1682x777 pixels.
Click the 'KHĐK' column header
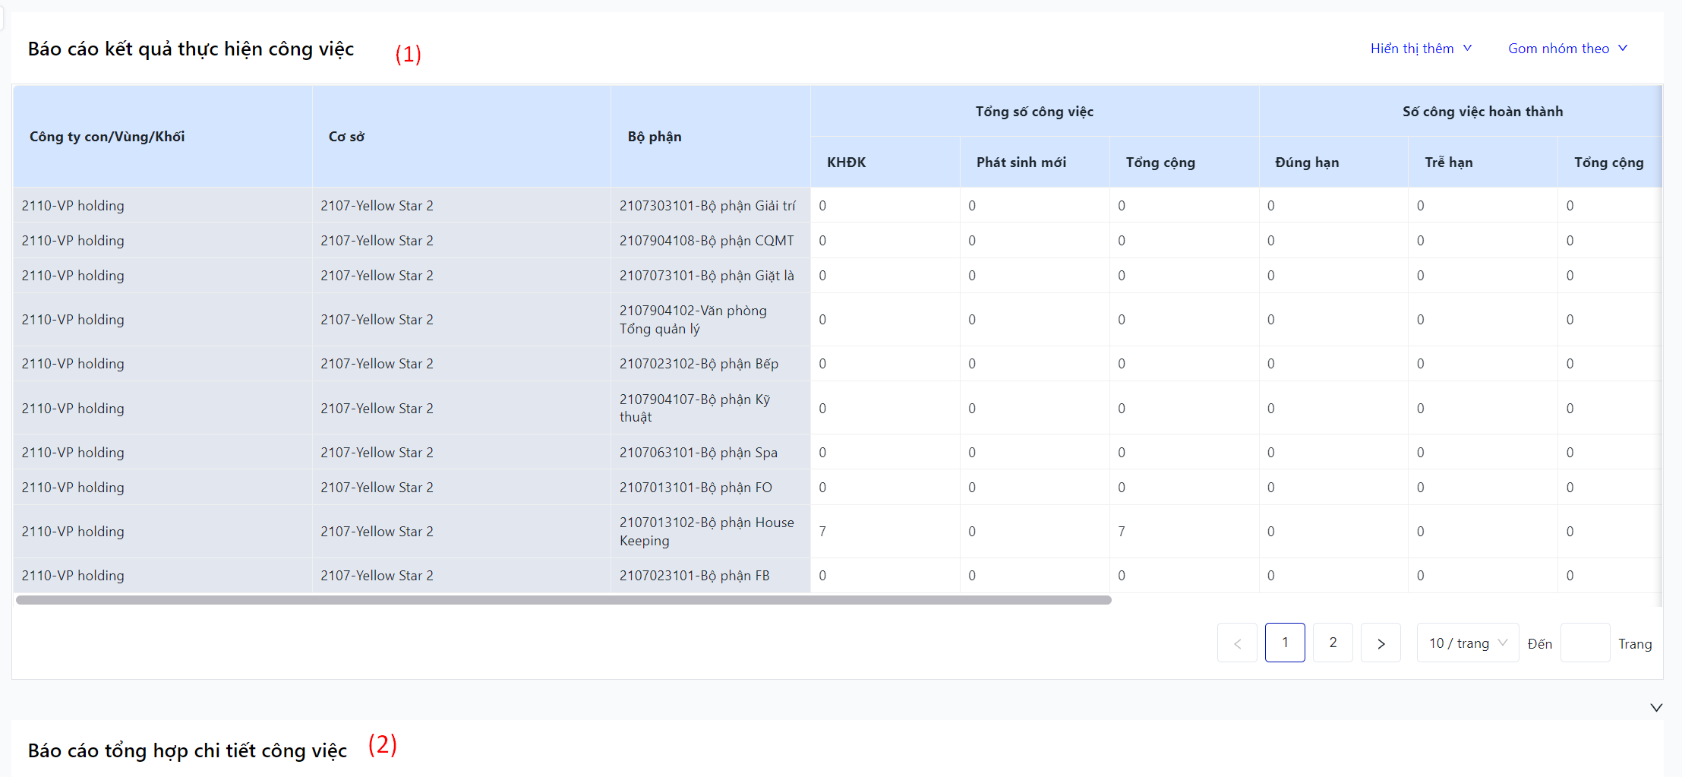pos(846,163)
